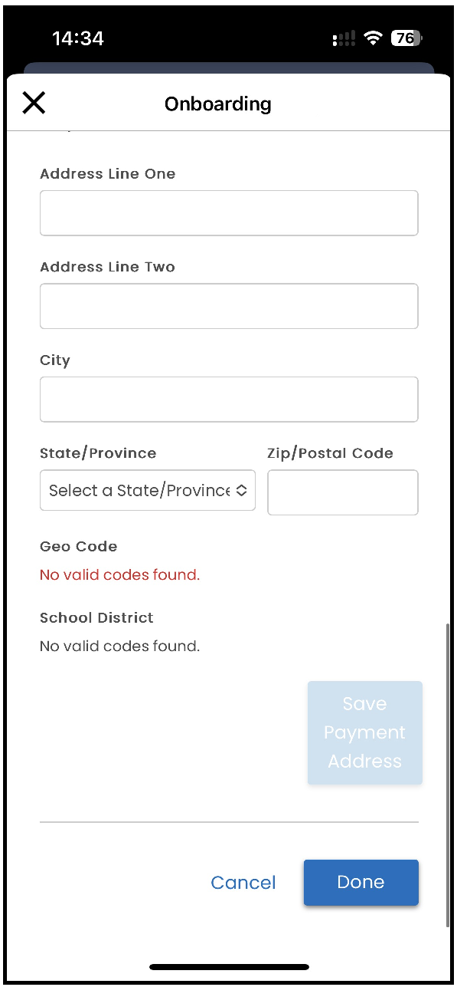Focus the Address Line Two text box

coord(229,306)
